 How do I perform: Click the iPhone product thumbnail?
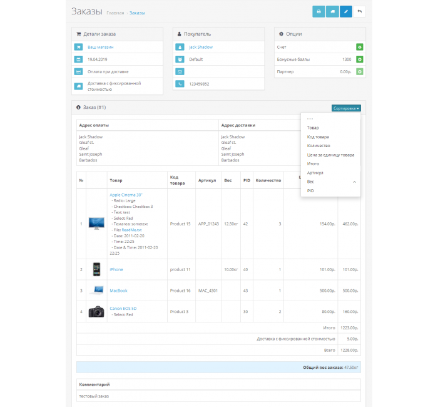pos(96,269)
